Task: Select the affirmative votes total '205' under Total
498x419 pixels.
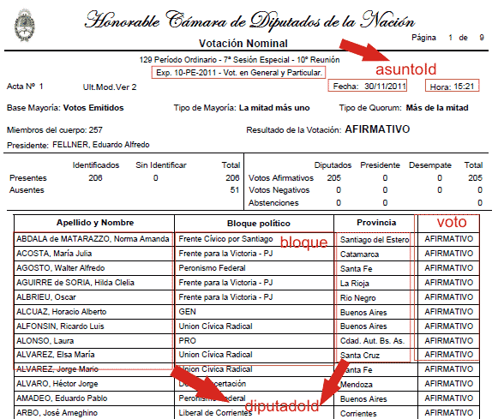Action: (x=475, y=177)
